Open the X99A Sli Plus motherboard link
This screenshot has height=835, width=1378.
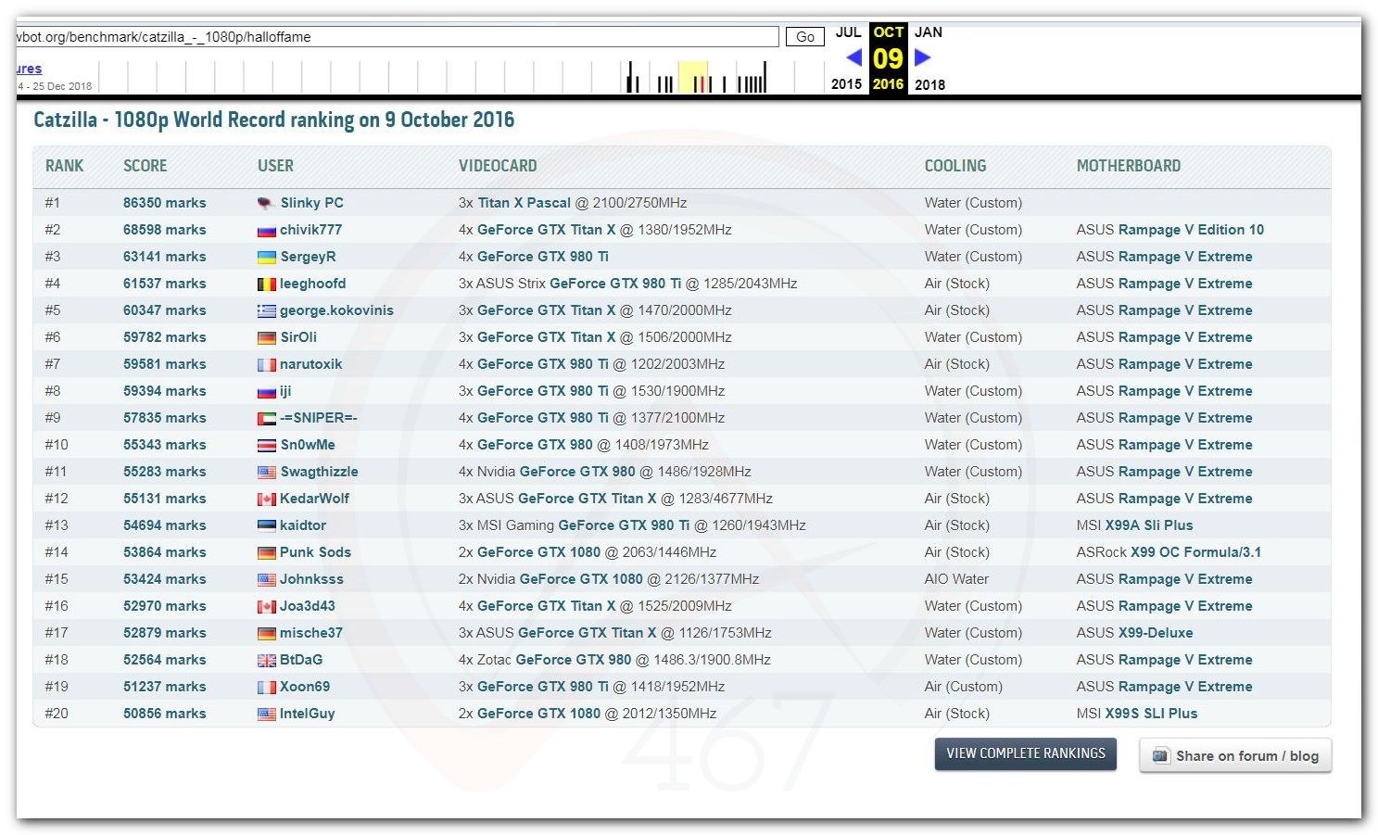point(1148,525)
